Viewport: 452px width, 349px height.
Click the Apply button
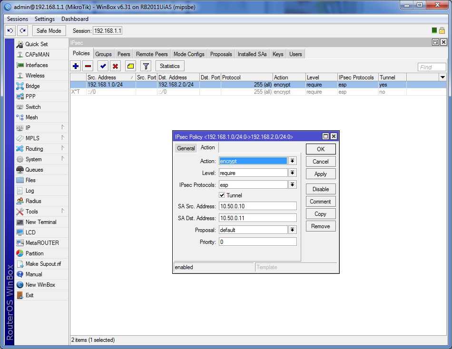coord(321,174)
